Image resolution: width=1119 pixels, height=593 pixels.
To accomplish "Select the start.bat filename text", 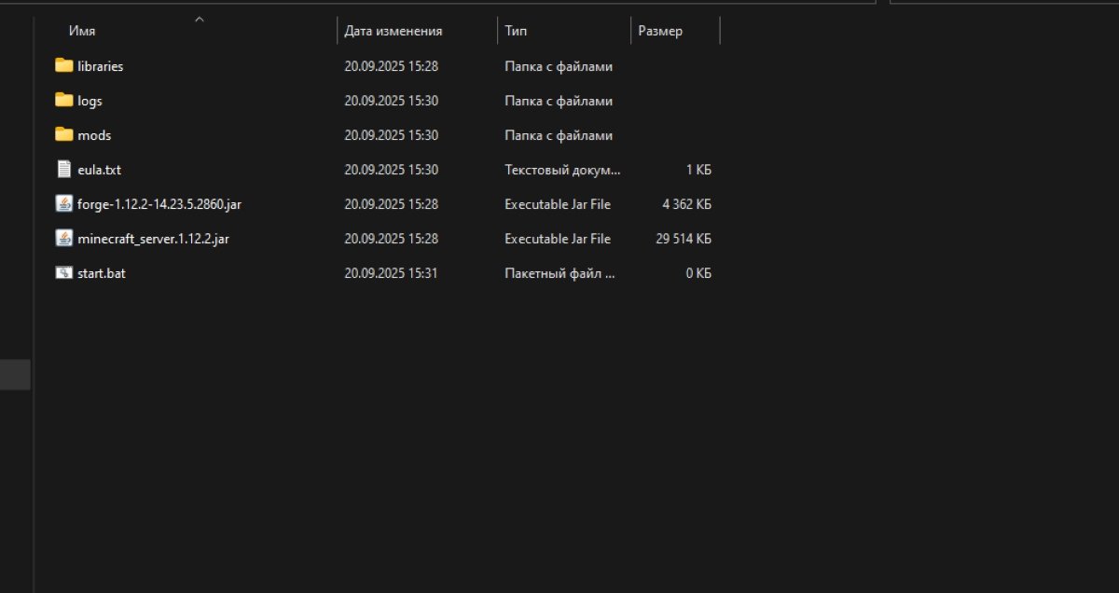I will 102,273.
